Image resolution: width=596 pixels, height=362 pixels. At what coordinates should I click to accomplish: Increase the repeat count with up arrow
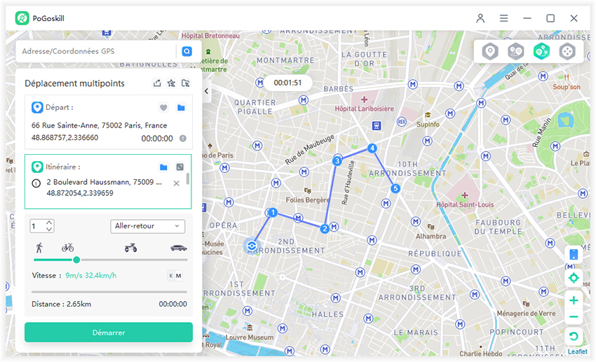49,223
